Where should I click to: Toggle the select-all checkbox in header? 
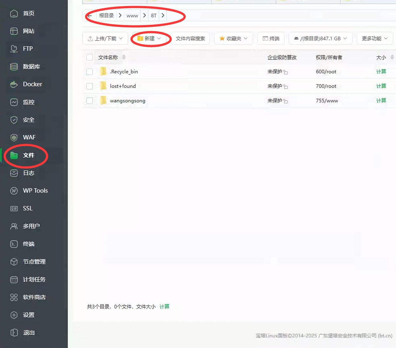pyautogui.click(x=90, y=57)
